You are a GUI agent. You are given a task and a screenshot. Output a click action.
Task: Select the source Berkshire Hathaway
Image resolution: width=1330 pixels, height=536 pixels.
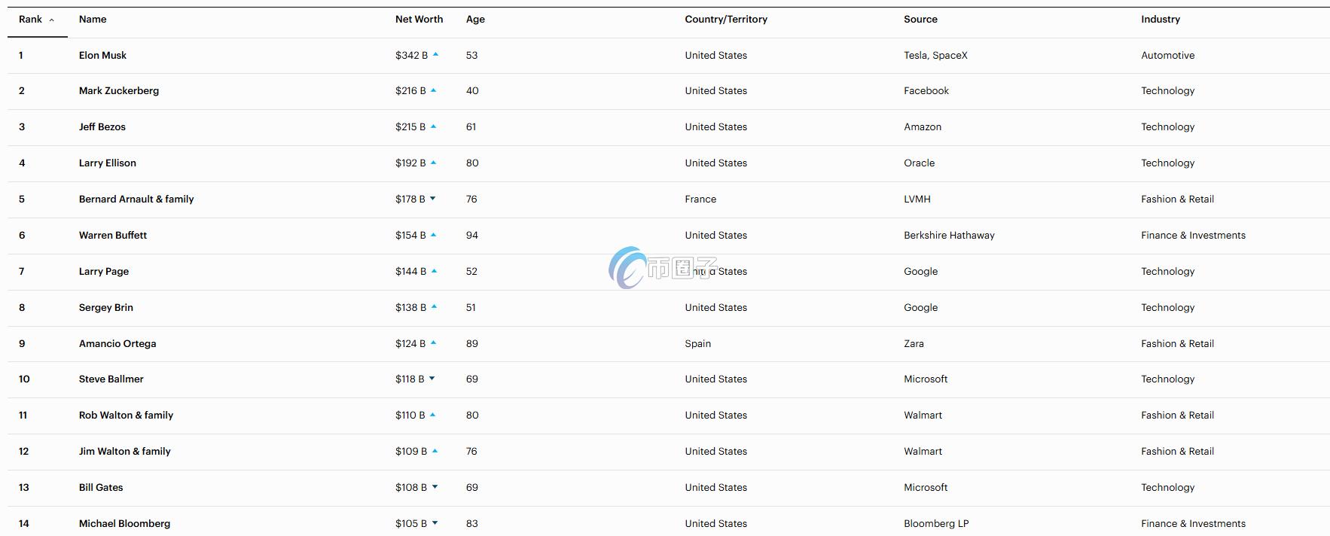click(x=949, y=236)
